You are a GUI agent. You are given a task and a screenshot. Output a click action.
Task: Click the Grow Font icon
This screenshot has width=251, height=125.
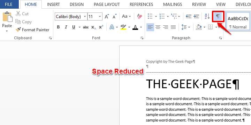click(107, 16)
